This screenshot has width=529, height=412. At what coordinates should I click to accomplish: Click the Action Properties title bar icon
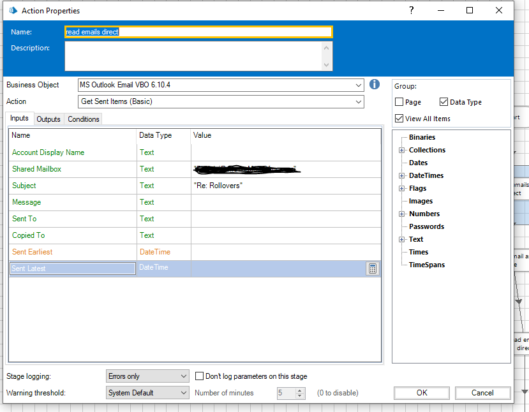[12, 10]
